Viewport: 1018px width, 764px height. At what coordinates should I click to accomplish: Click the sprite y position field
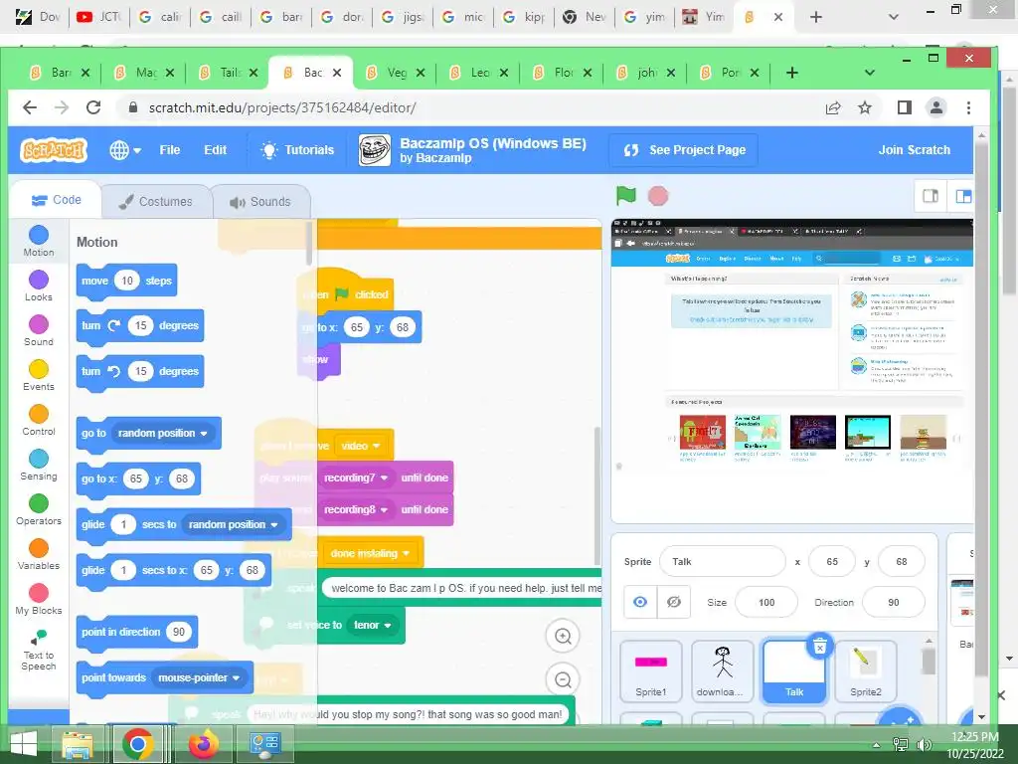[x=901, y=561]
